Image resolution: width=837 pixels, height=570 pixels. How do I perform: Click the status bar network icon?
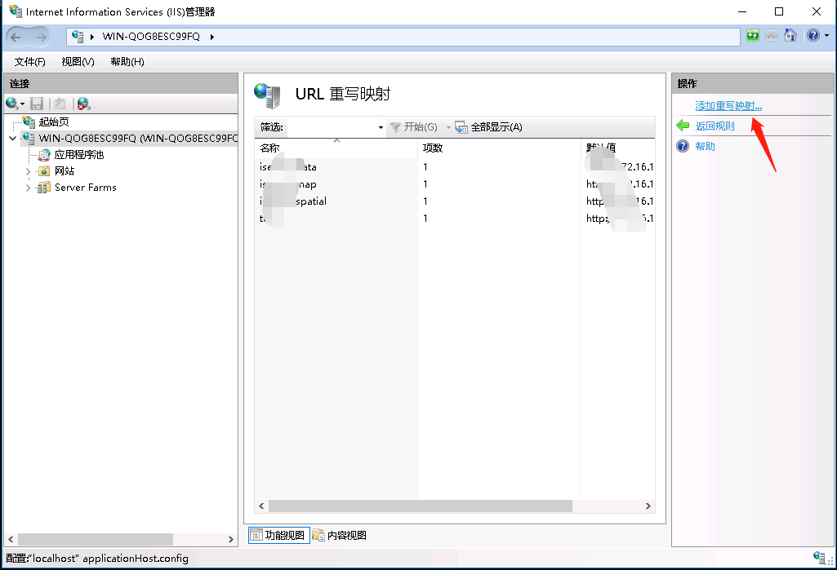(819, 558)
